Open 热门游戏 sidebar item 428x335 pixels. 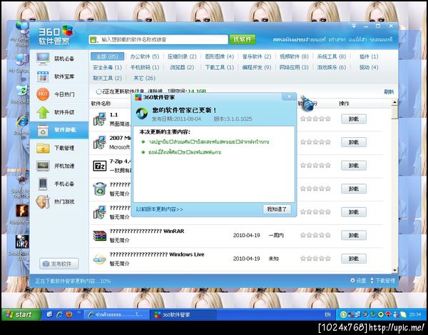pyautogui.click(x=58, y=201)
